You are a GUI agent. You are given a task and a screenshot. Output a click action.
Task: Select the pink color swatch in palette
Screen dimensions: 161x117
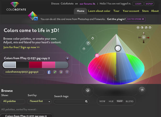48,65
